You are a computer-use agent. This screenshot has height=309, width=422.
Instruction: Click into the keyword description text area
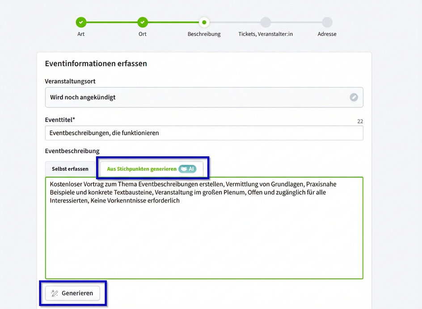pos(204,237)
